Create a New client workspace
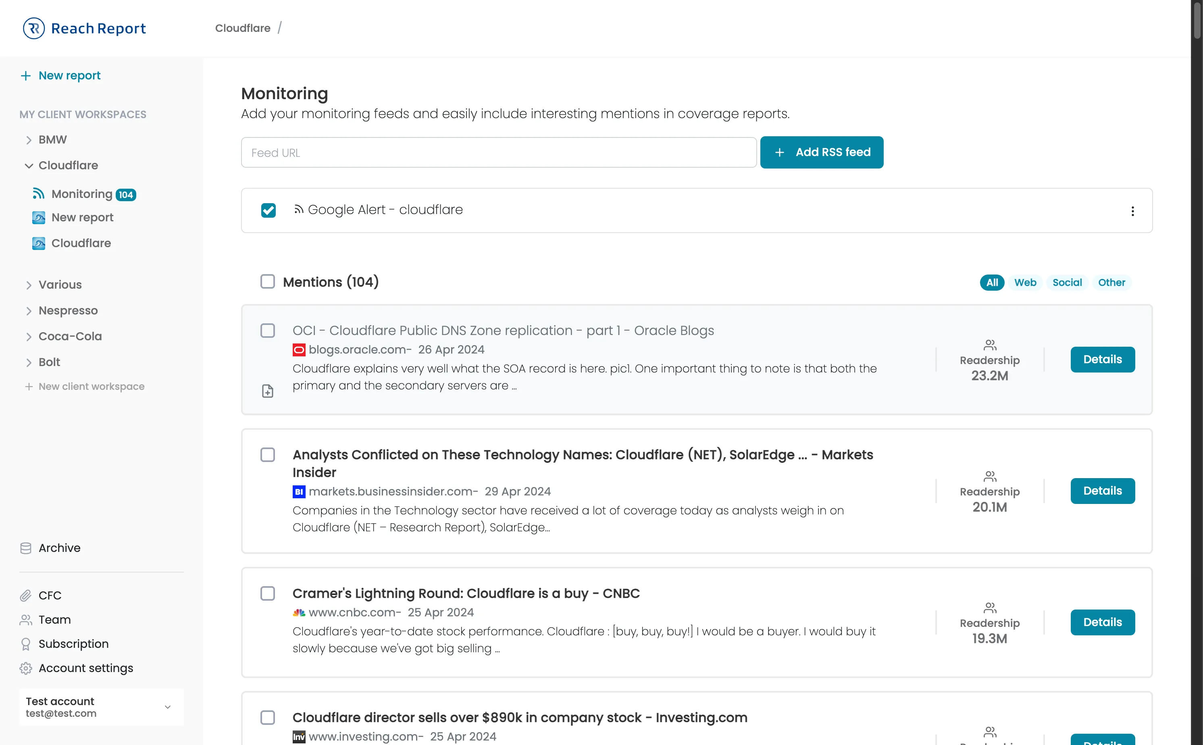Screen dimensions: 1203x745 point(91,386)
